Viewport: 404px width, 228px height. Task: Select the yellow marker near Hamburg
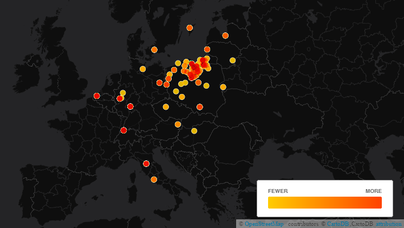(x=142, y=69)
